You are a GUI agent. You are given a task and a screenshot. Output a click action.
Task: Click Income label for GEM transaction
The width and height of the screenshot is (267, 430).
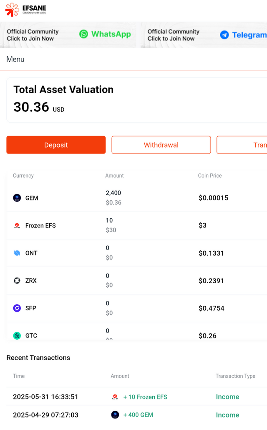(227, 415)
